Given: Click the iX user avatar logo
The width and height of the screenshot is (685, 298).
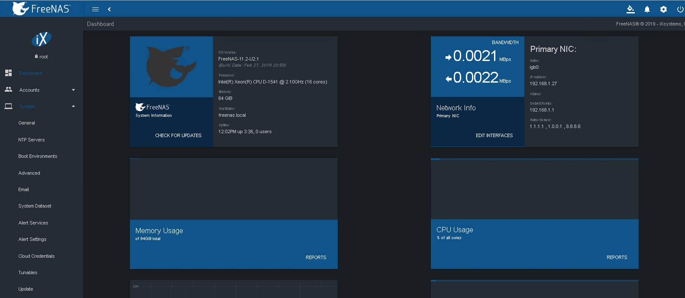Looking at the screenshot, I should click(42, 39).
